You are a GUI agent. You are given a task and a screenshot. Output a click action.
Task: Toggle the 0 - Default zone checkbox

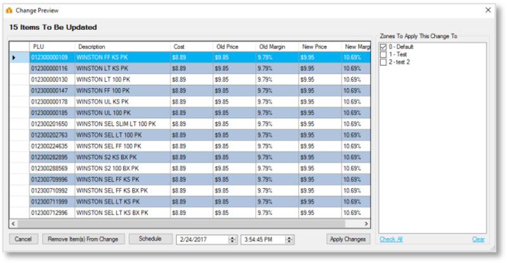(x=383, y=47)
